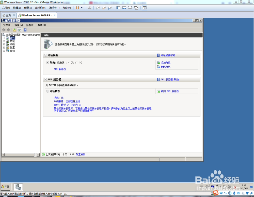Screen dimensions: 254x197
Task: Click the Server Manager help toolbar icon
Action: (25, 30)
